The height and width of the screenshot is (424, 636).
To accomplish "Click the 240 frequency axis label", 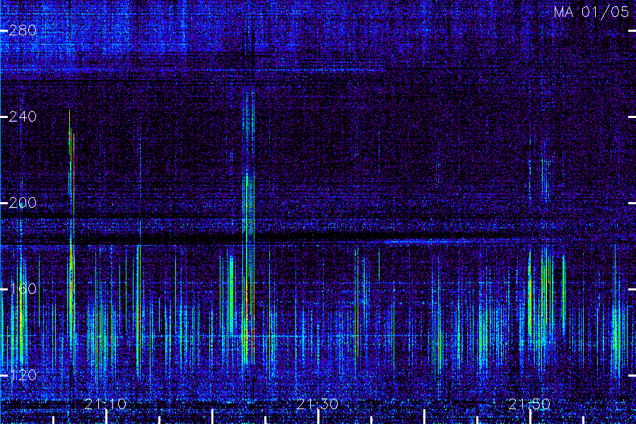I will 23,117.
